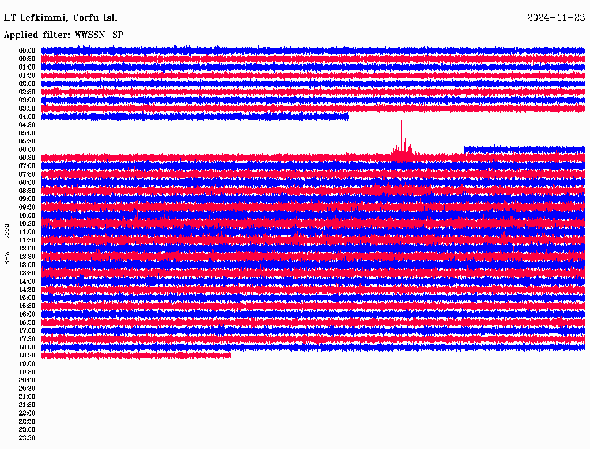Select the 21:30 time label
590x449 pixels.
pos(27,405)
